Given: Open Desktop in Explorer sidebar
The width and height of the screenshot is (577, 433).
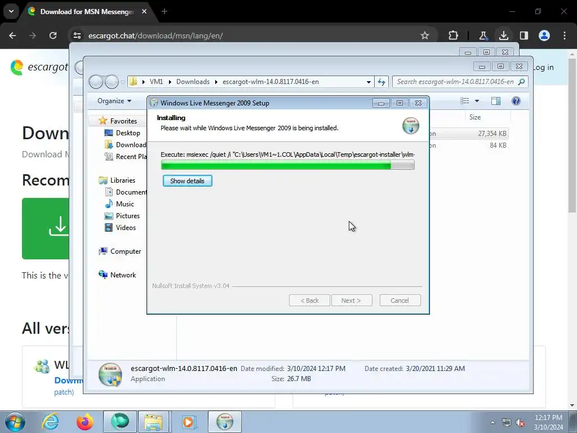Looking at the screenshot, I should 128,133.
